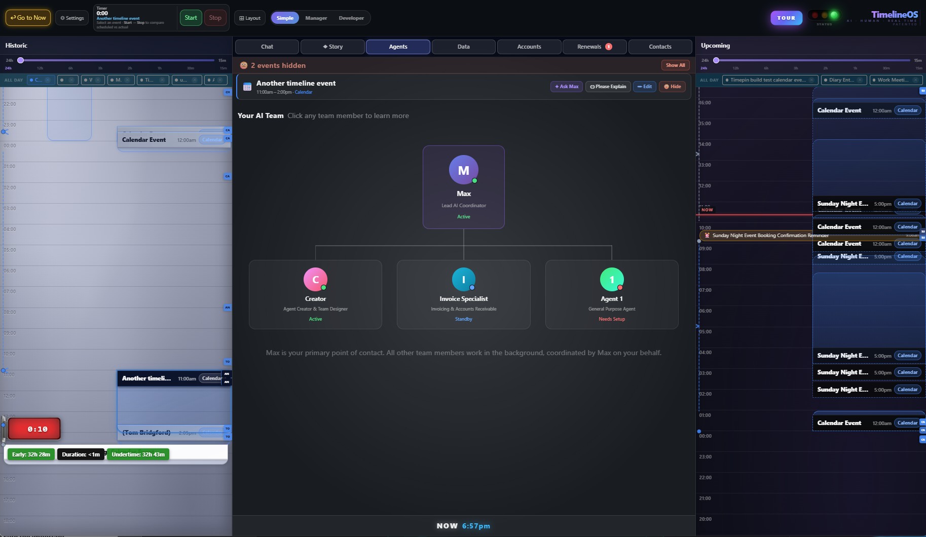Image resolution: width=926 pixels, height=537 pixels.
Task: Switch to the Accounts tab
Action: click(x=529, y=47)
